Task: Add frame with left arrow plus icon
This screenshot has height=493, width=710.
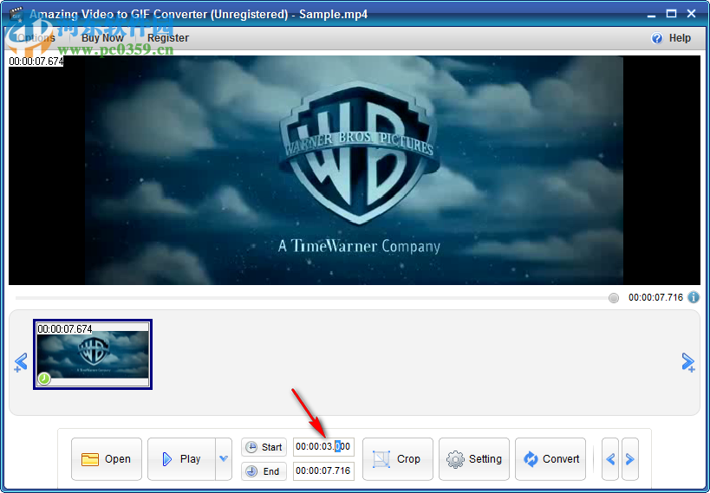Action: [x=21, y=362]
